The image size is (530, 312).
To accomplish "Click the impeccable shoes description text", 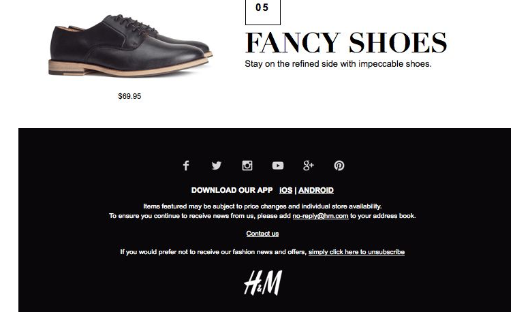I will coord(338,64).
